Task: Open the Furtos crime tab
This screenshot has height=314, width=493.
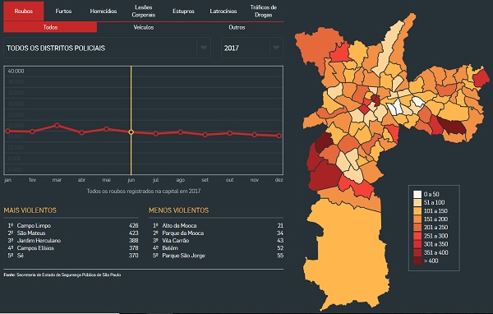Action: (x=63, y=11)
